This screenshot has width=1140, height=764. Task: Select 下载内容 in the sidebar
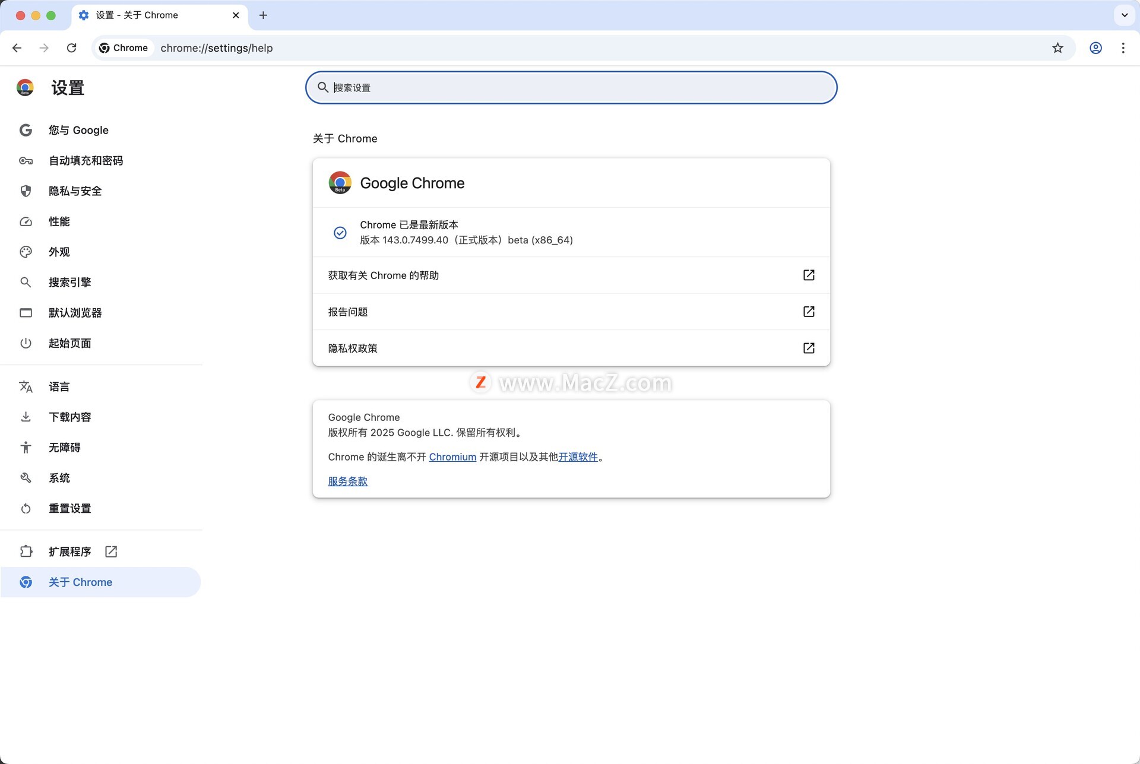(69, 417)
